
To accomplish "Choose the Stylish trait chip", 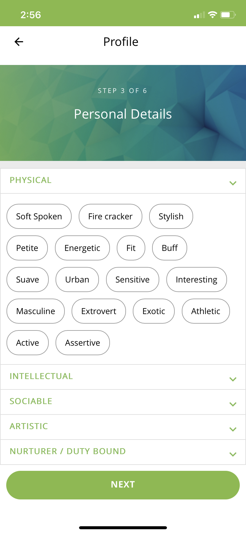I will 171,216.
